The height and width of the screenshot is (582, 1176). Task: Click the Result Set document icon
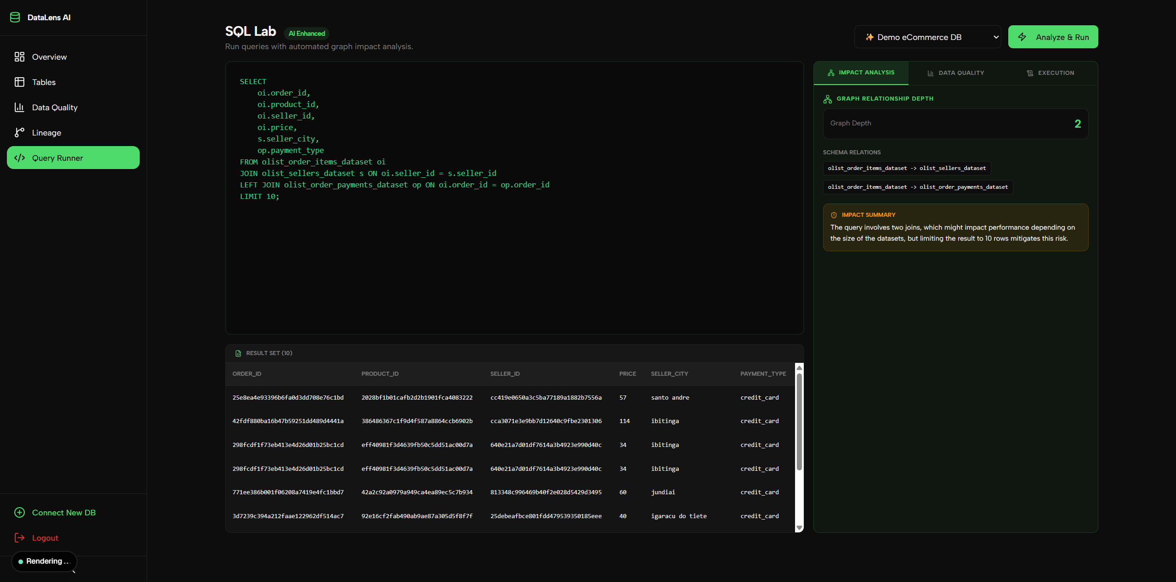click(x=238, y=353)
